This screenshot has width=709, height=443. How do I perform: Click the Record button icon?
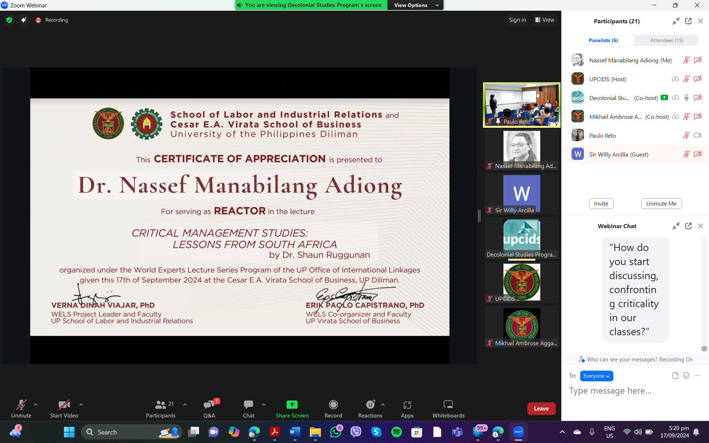[333, 405]
